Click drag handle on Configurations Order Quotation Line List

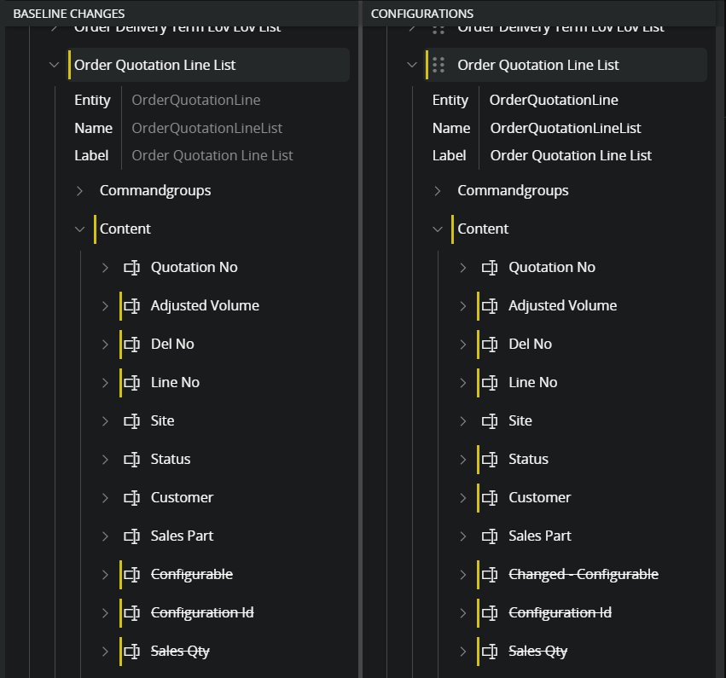pyautogui.click(x=439, y=66)
